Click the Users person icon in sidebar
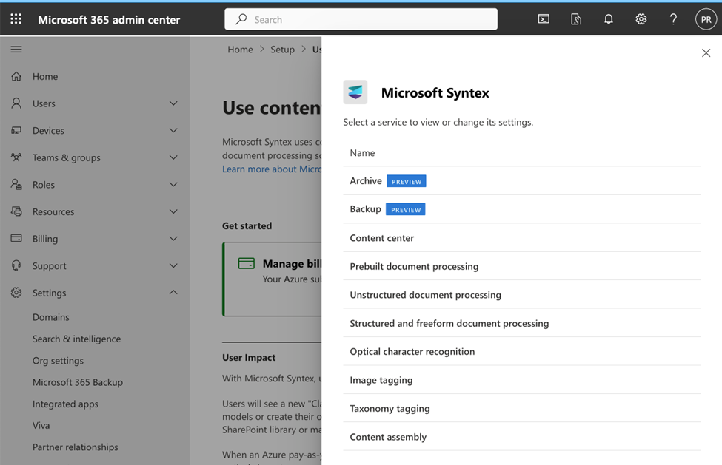Screen dimensions: 722x465 point(16,103)
